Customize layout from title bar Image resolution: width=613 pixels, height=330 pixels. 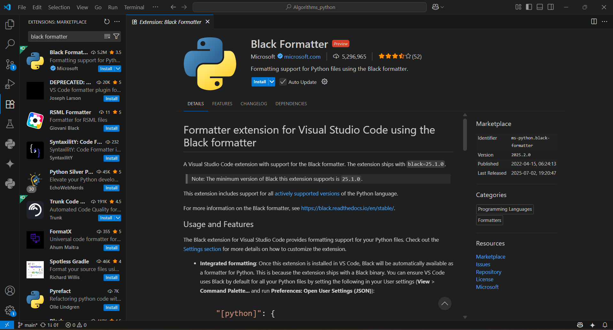518,7
